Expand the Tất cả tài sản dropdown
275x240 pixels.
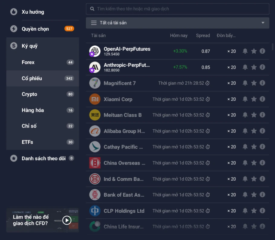[177, 23]
